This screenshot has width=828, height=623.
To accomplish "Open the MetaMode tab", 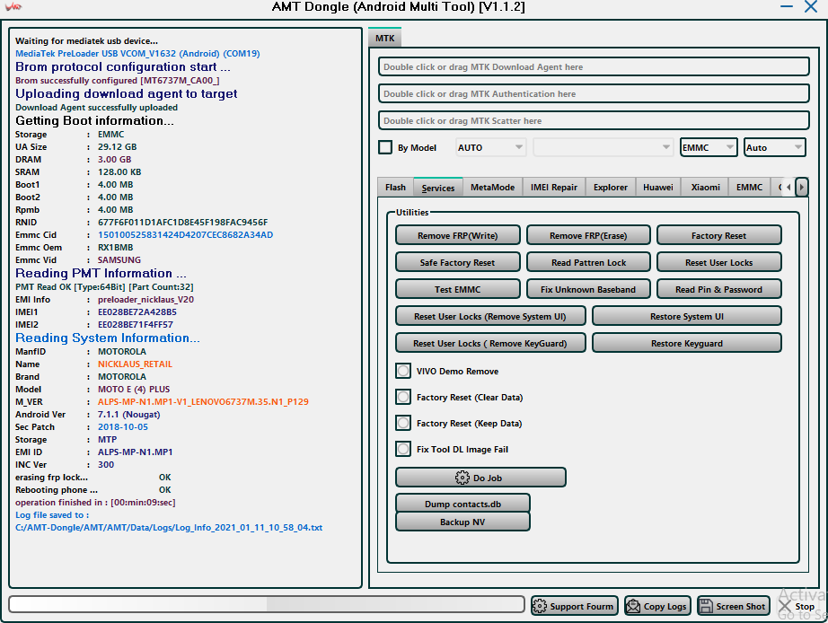I will pos(492,187).
